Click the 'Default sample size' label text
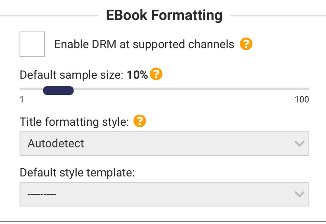This screenshot has width=326, height=224. click(71, 75)
